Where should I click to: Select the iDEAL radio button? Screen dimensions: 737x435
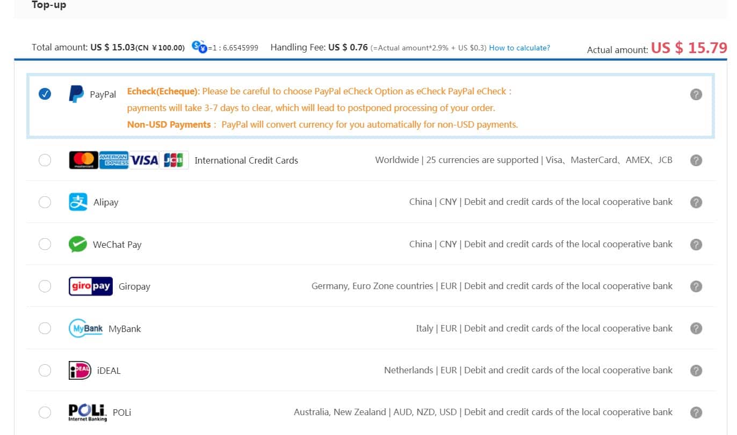click(x=45, y=370)
